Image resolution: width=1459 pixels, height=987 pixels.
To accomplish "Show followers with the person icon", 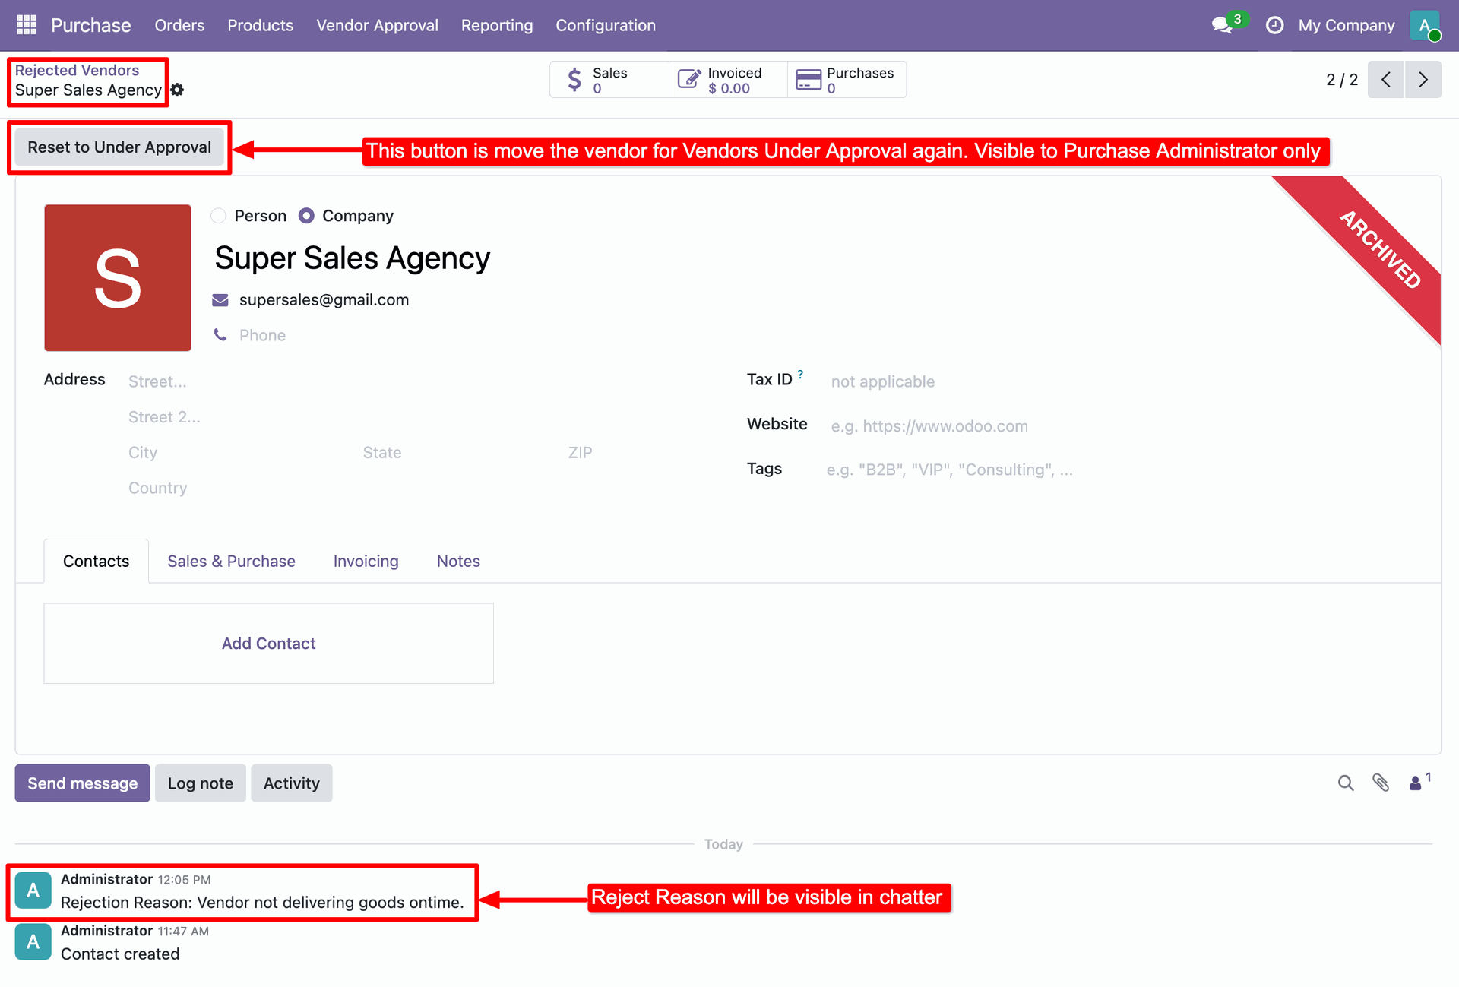I will click(x=1416, y=783).
